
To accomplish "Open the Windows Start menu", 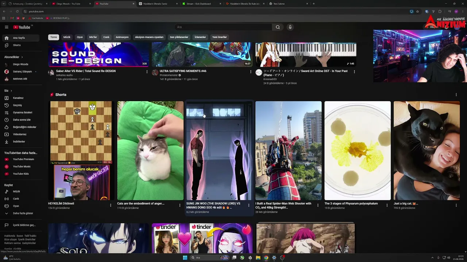I will click(x=185, y=258).
